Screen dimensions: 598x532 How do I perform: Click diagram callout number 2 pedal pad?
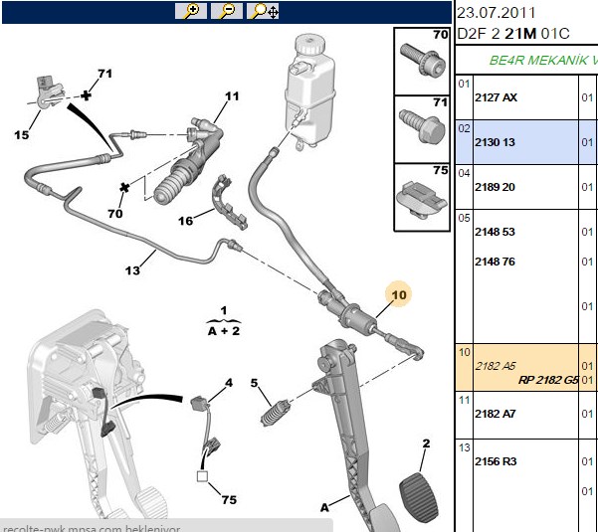pos(426,443)
